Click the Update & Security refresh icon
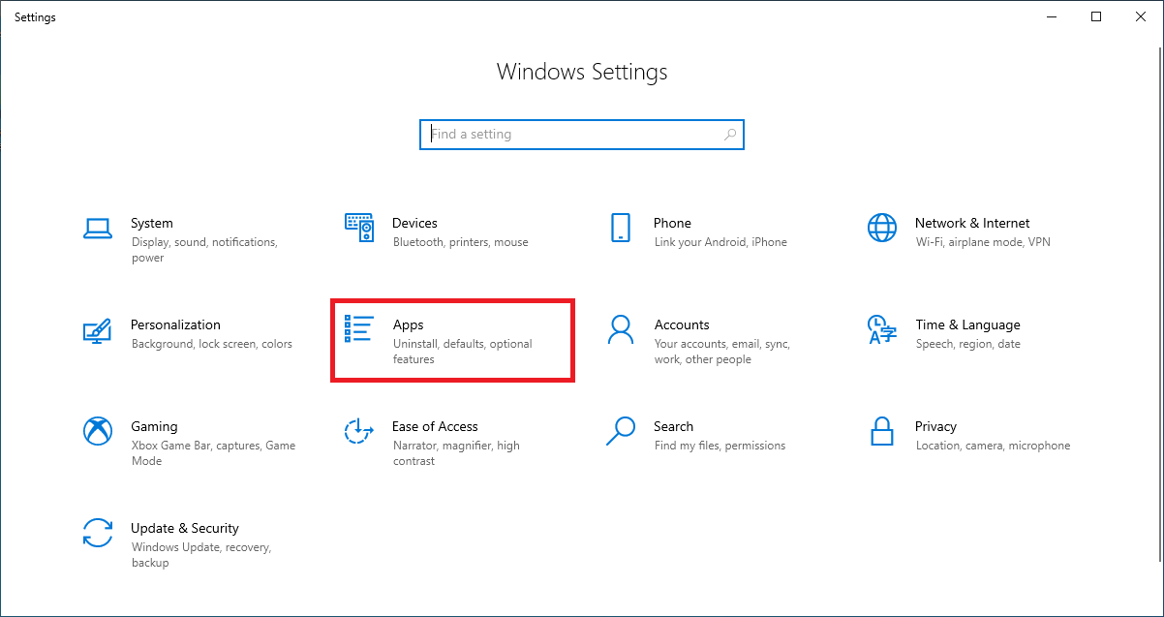 coord(98,533)
